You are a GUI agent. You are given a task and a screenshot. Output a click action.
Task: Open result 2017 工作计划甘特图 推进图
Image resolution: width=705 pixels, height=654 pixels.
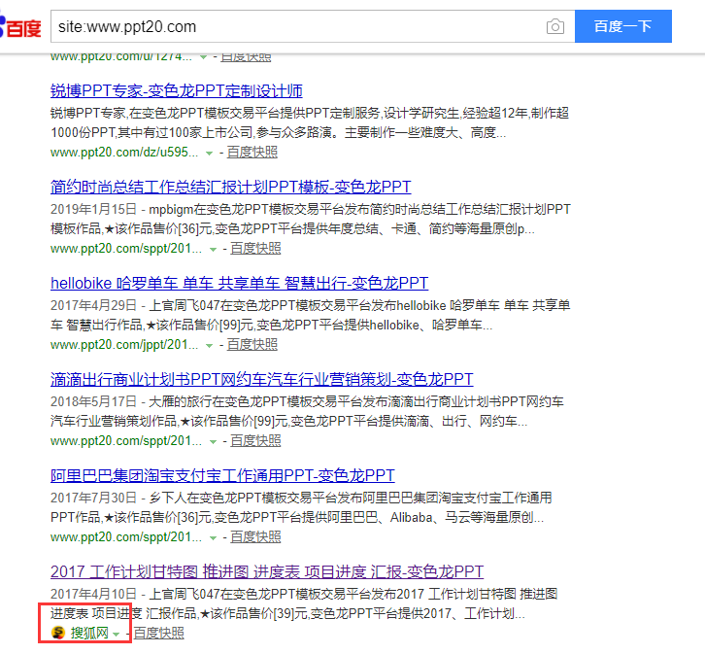[x=267, y=572]
